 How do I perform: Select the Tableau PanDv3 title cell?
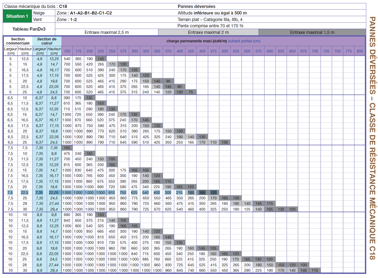[x=29, y=29]
